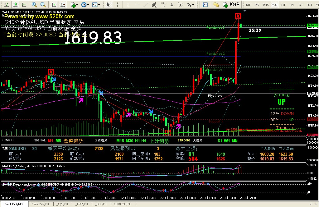Viewport: 319px width, 207px height.
Task: Open the chart periods clock icon
Action: (84, 4)
